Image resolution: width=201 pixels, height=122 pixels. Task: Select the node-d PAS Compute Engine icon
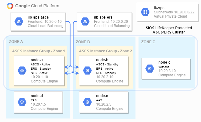point(22,102)
